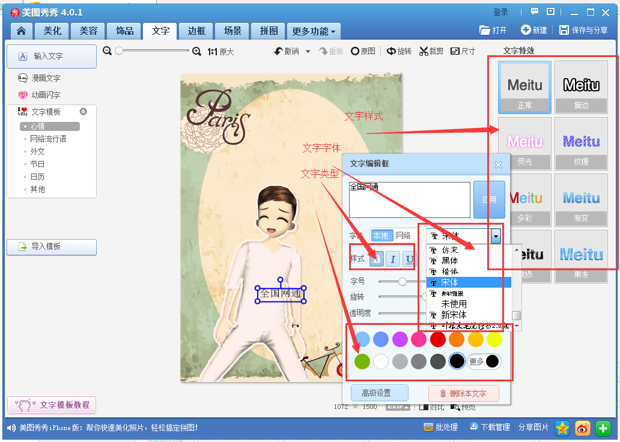Create a new image with 新建
Image resolution: width=620 pixels, height=442 pixels.
coord(534,30)
